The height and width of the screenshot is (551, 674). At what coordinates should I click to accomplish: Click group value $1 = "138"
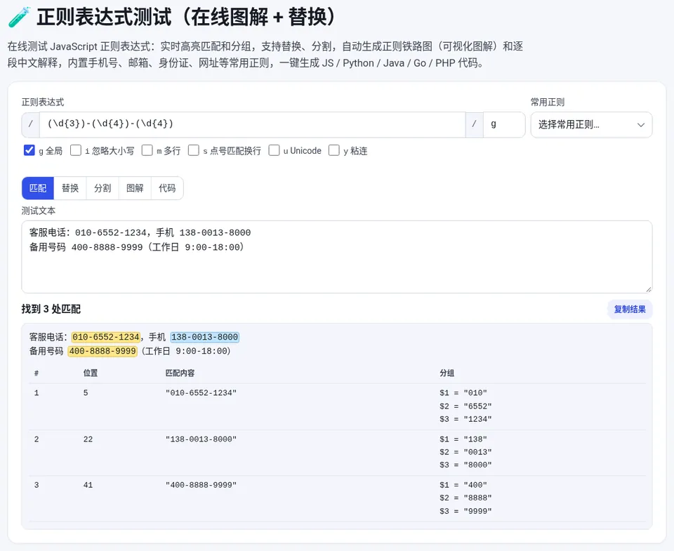click(463, 439)
